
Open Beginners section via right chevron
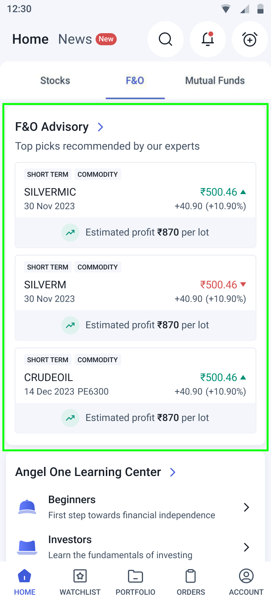point(246,507)
